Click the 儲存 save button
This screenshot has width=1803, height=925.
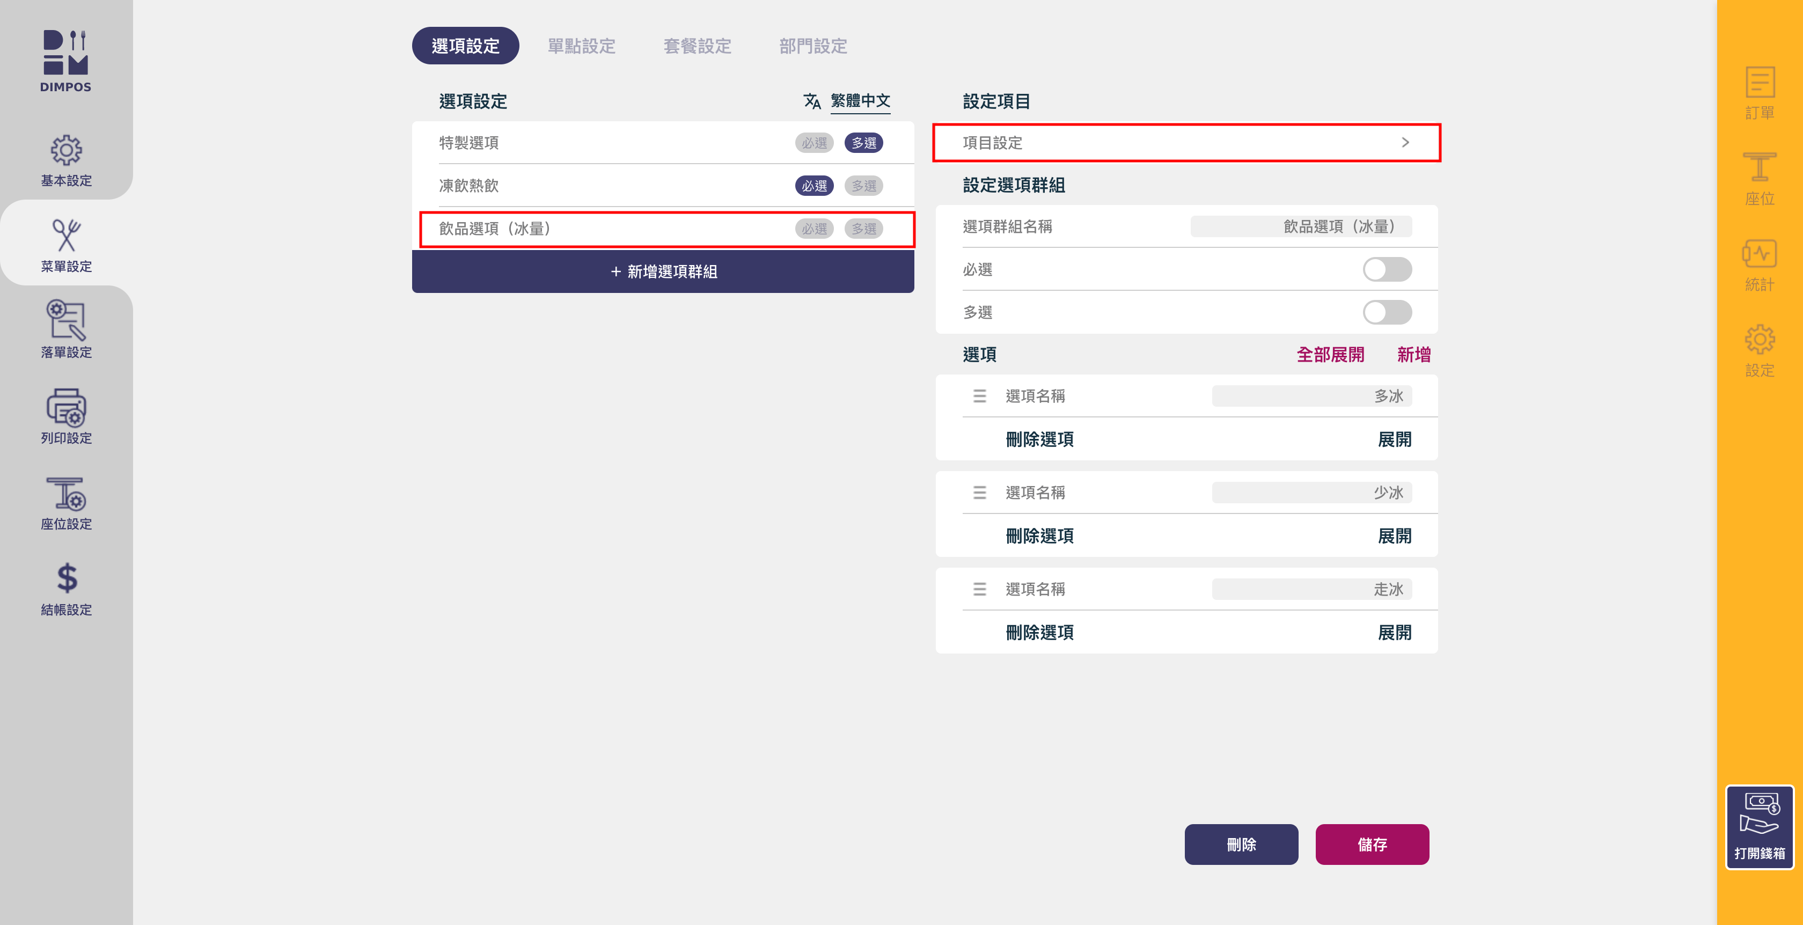pyautogui.click(x=1371, y=845)
